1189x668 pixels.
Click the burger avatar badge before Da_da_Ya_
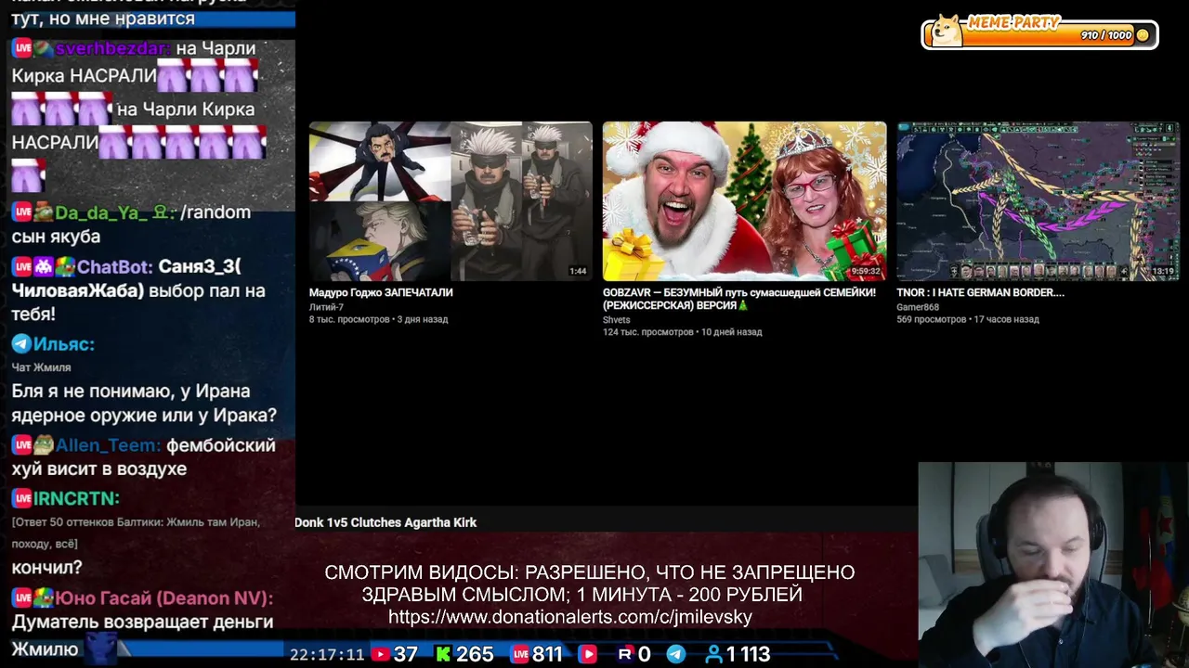pos(43,212)
